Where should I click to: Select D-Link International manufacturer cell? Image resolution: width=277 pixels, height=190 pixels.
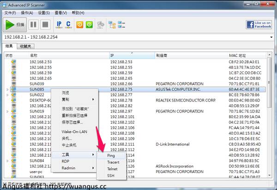tap(173, 144)
